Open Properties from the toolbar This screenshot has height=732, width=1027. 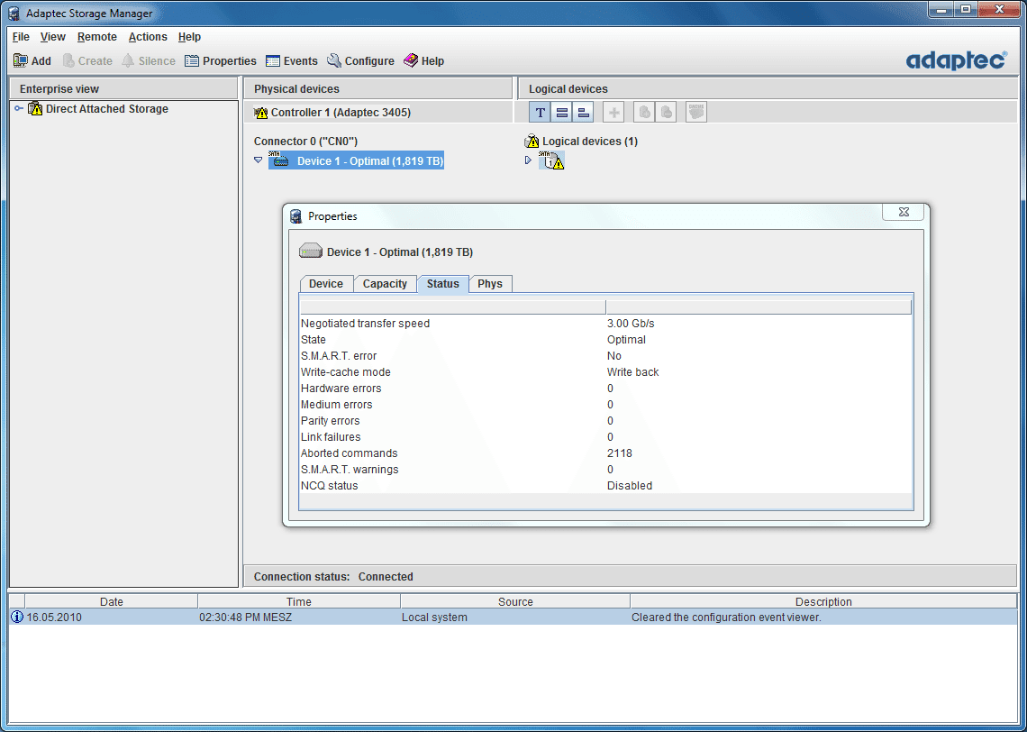click(x=221, y=61)
